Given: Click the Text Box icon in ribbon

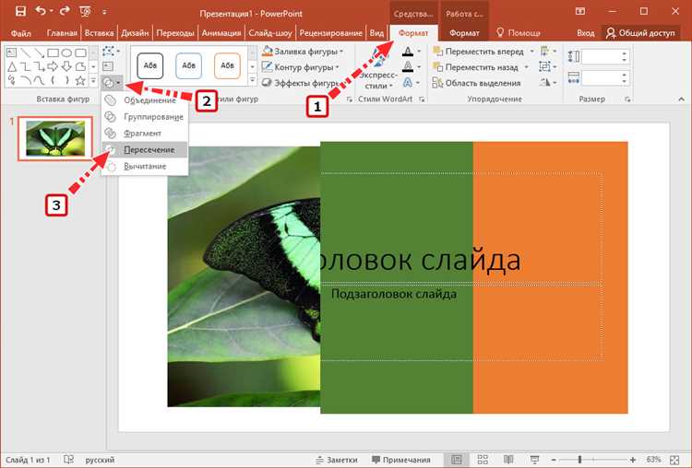Looking at the screenshot, I should click(109, 66).
